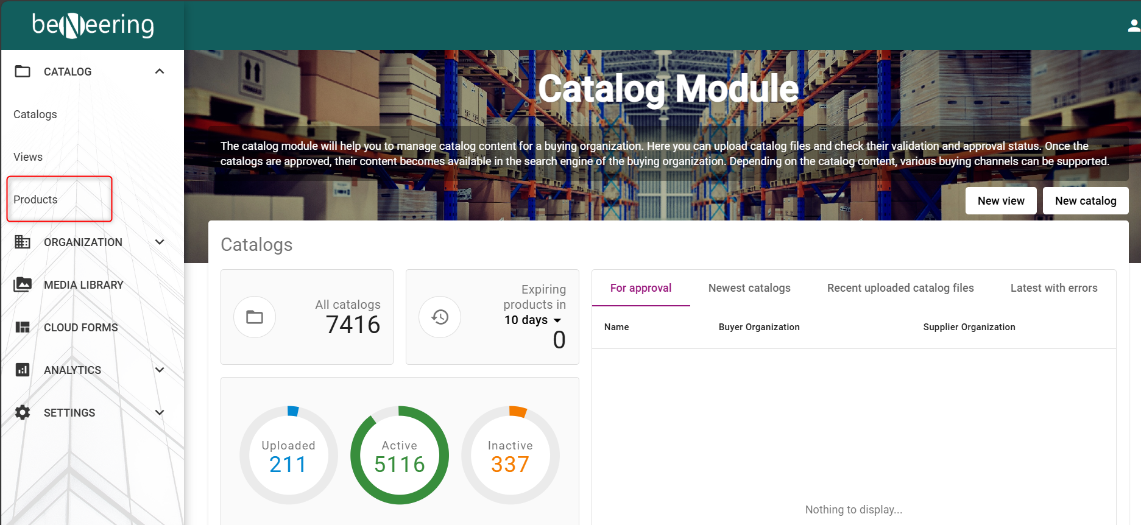
Task: Click the Organization building icon
Action: click(x=23, y=242)
